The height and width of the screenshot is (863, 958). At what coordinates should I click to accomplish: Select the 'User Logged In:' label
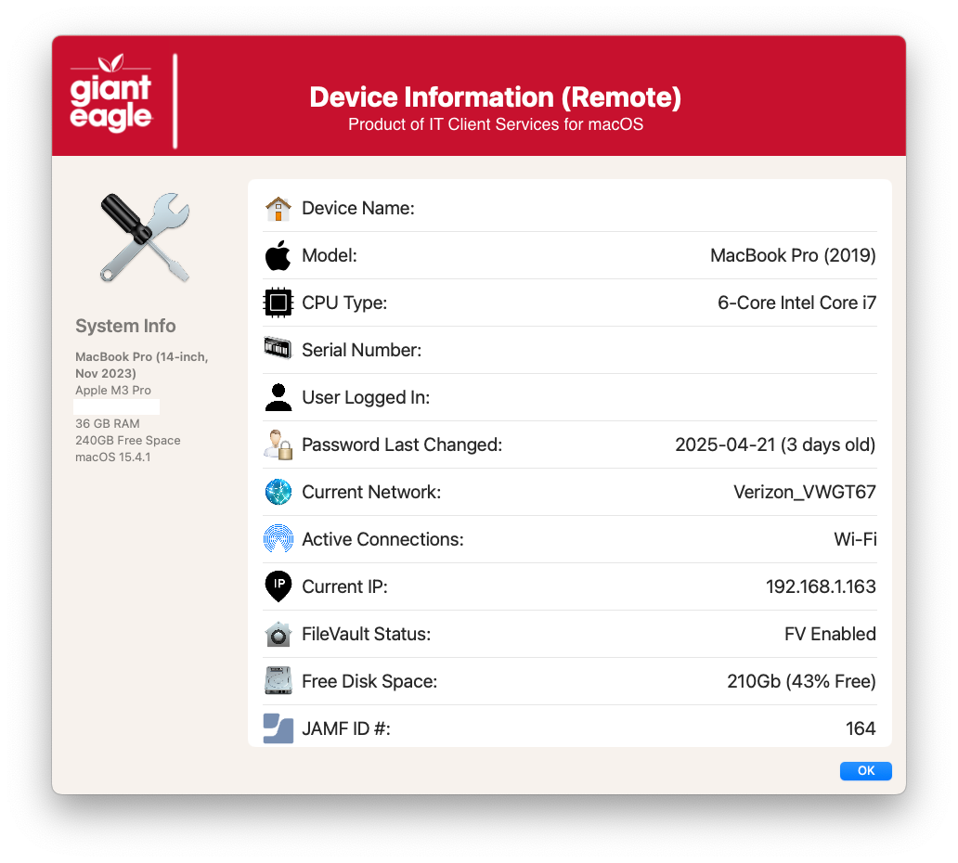(x=366, y=397)
